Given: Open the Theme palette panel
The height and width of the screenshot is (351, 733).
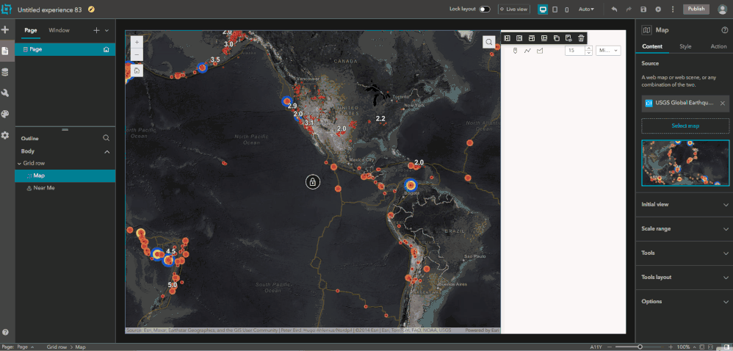Looking at the screenshot, I should point(5,114).
